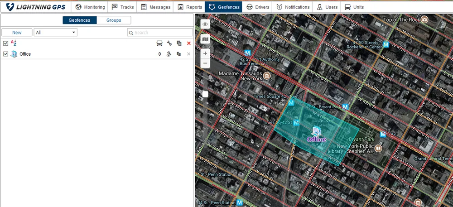Select the Geofences top menu tab
The image size is (453, 207).
tap(223, 7)
